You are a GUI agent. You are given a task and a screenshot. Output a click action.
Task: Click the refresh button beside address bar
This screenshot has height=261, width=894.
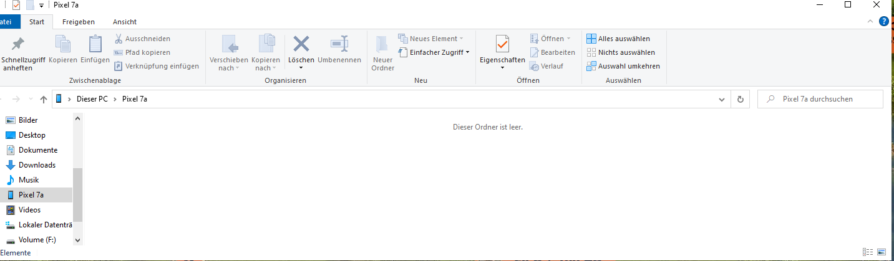[x=740, y=99]
